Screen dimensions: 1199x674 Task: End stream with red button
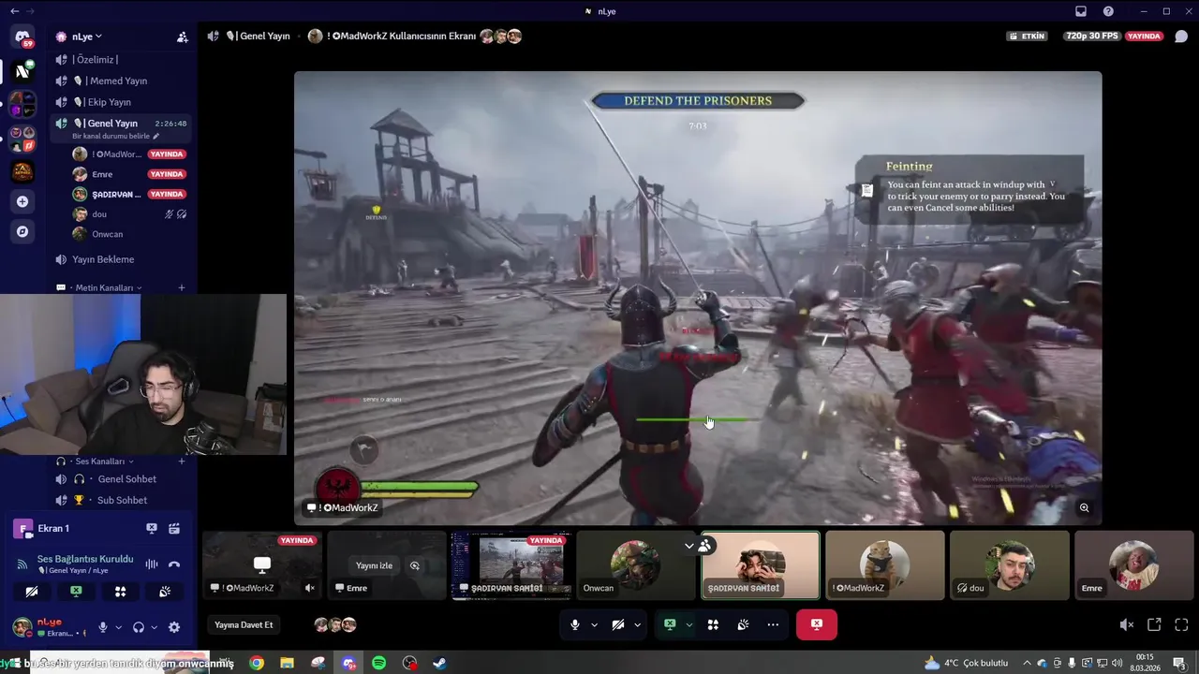pos(817,624)
